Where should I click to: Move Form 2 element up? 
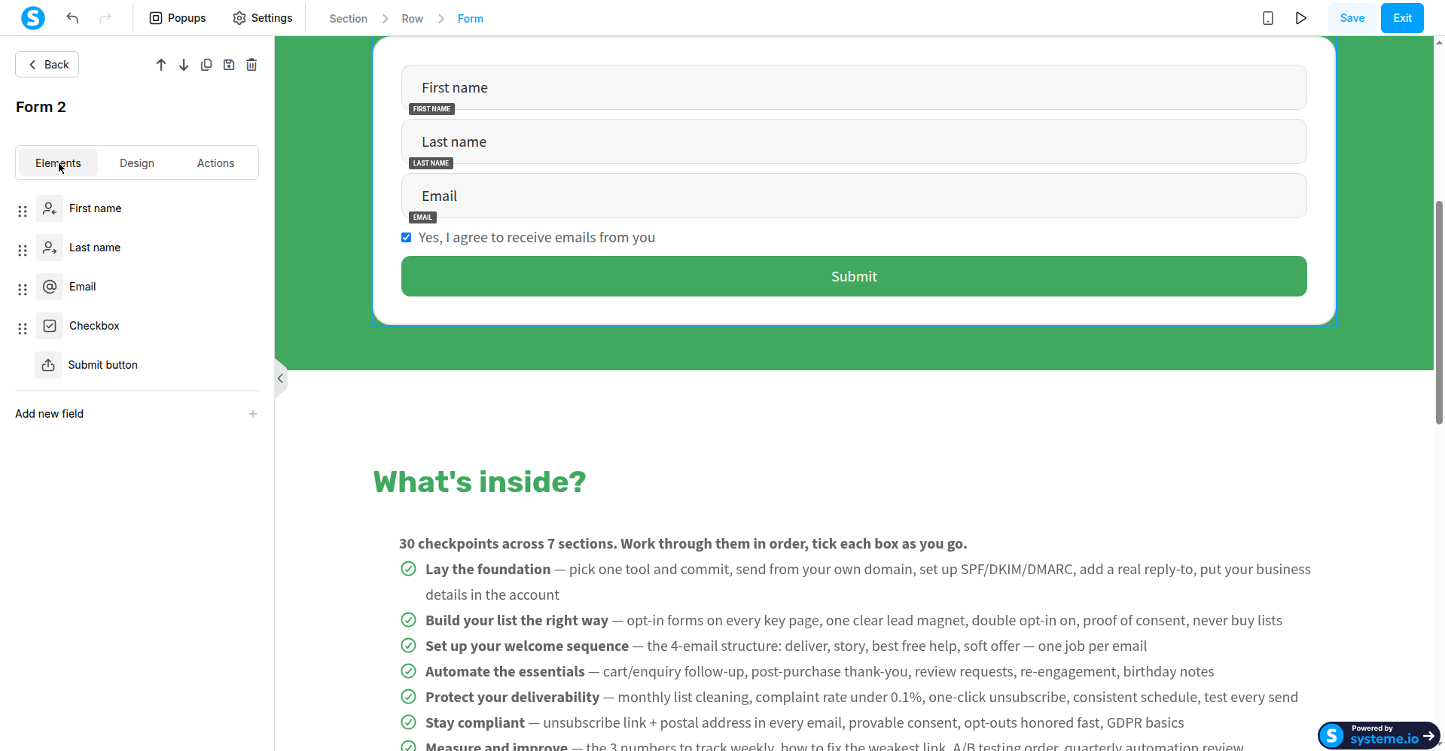(x=161, y=65)
